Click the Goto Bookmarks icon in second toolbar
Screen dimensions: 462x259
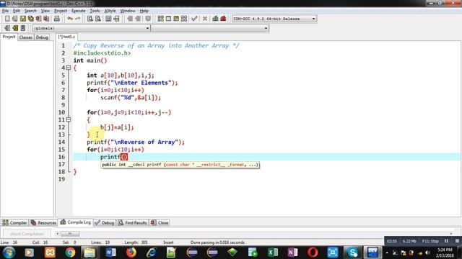click(x=23, y=28)
